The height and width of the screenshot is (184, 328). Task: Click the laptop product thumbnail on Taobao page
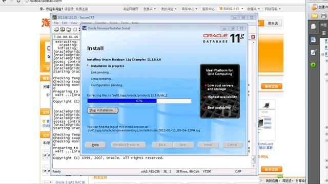coord(266,106)
